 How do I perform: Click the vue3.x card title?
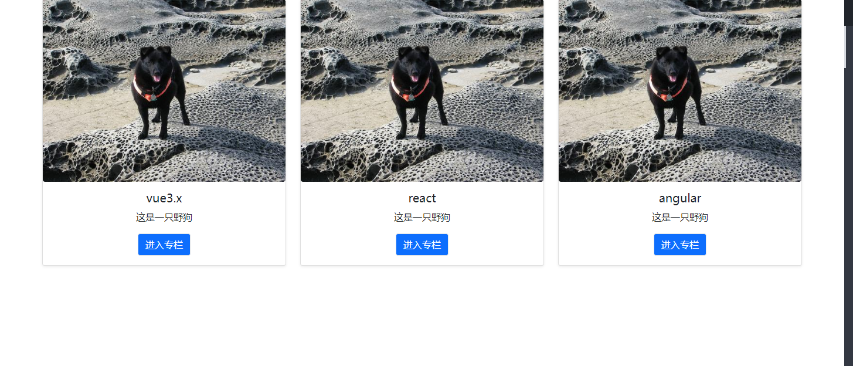click(x=164, y=198)
